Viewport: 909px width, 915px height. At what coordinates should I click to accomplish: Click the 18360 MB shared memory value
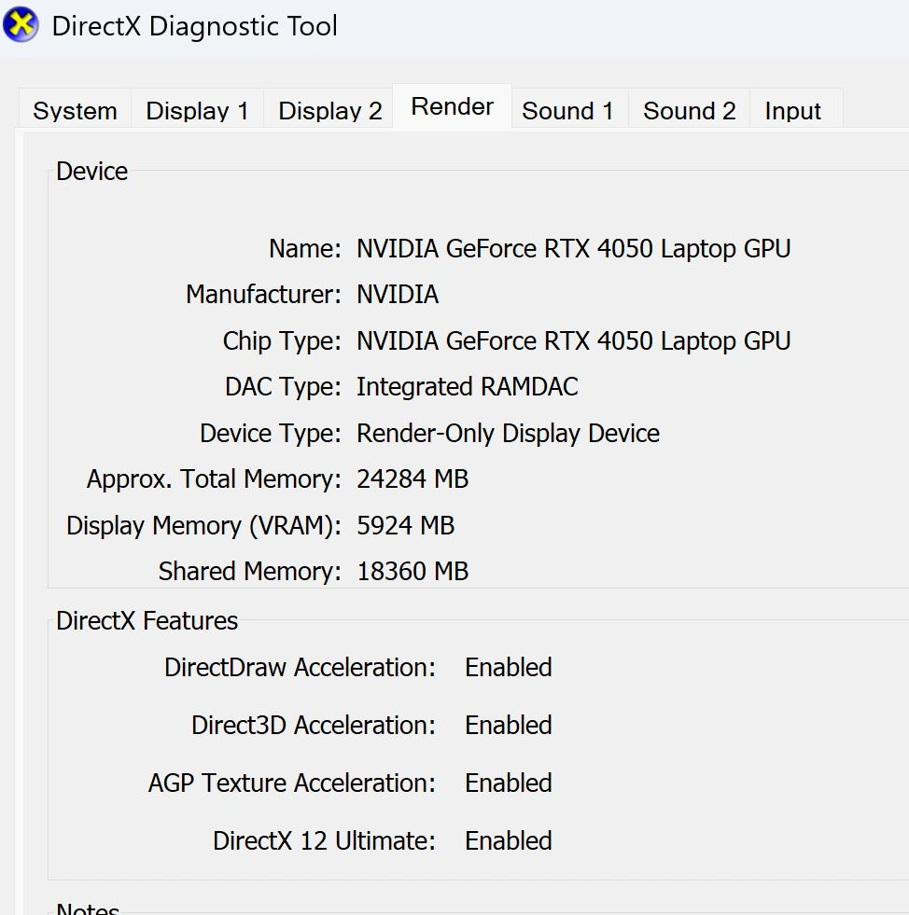pyautogui.click(x=412, y=572)
